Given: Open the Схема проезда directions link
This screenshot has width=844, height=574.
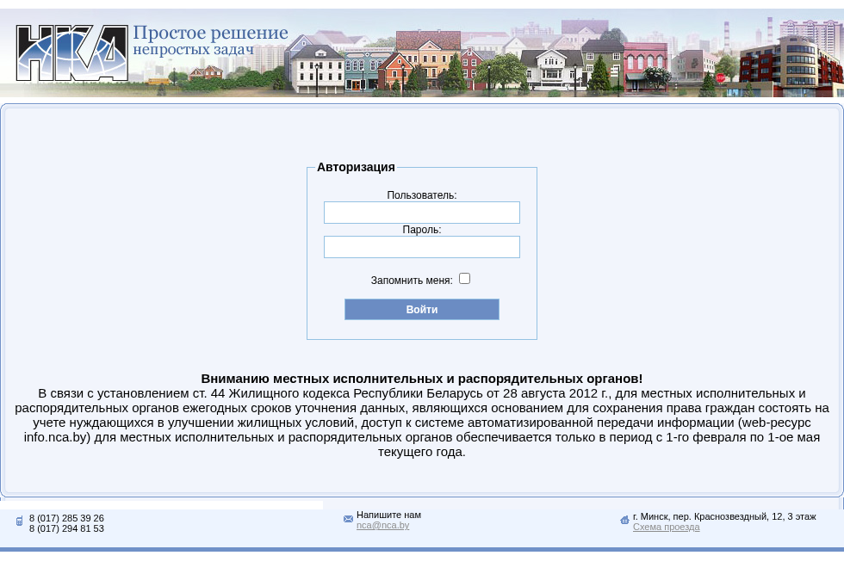Looking at the screenshot, I should click(667, 528).
